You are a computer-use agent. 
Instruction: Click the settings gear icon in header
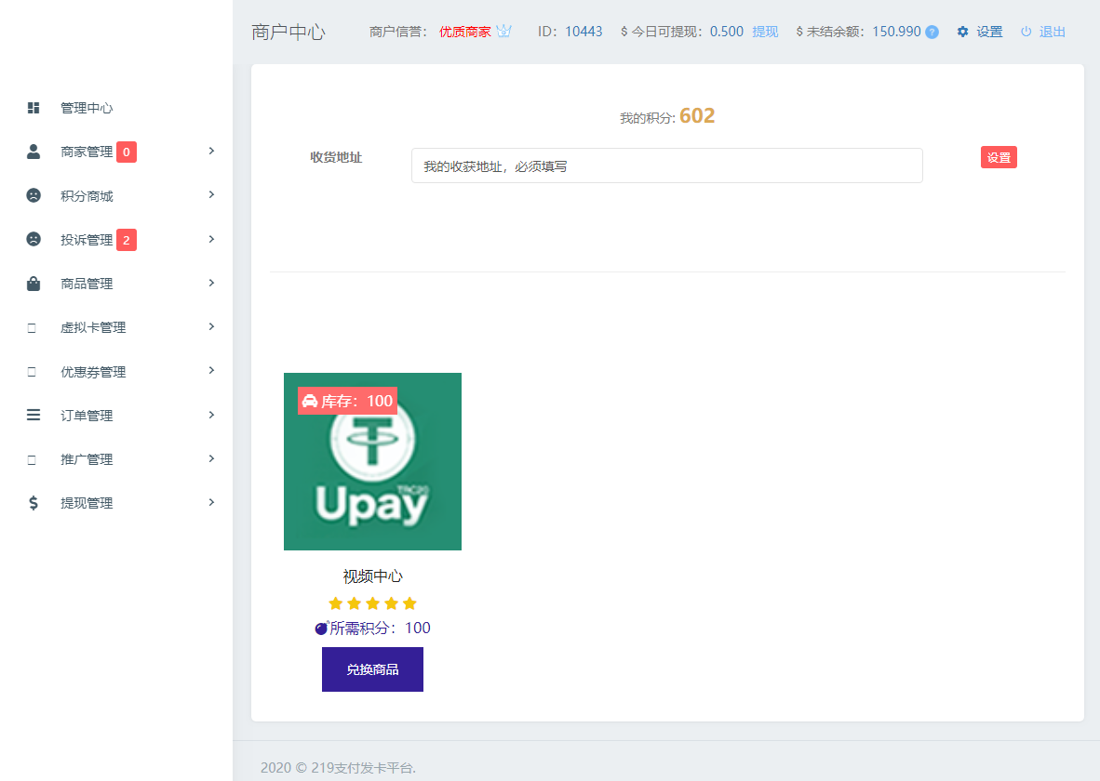tap(962, 32)
